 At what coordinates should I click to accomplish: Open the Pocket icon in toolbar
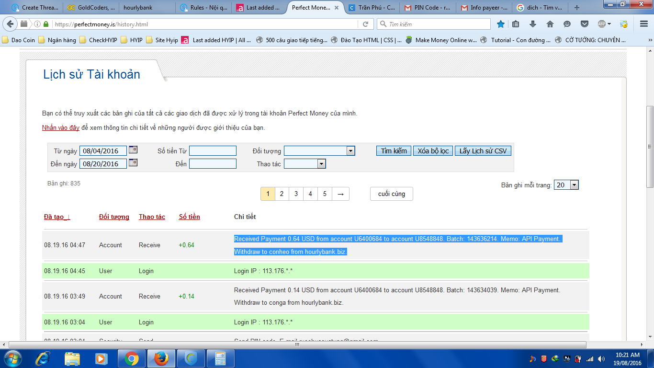coord(585,24)
